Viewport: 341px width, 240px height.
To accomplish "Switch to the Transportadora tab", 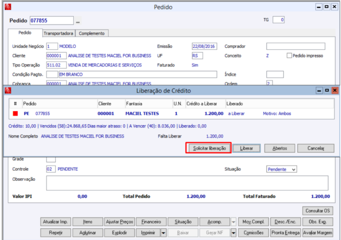I will [58, 33].
